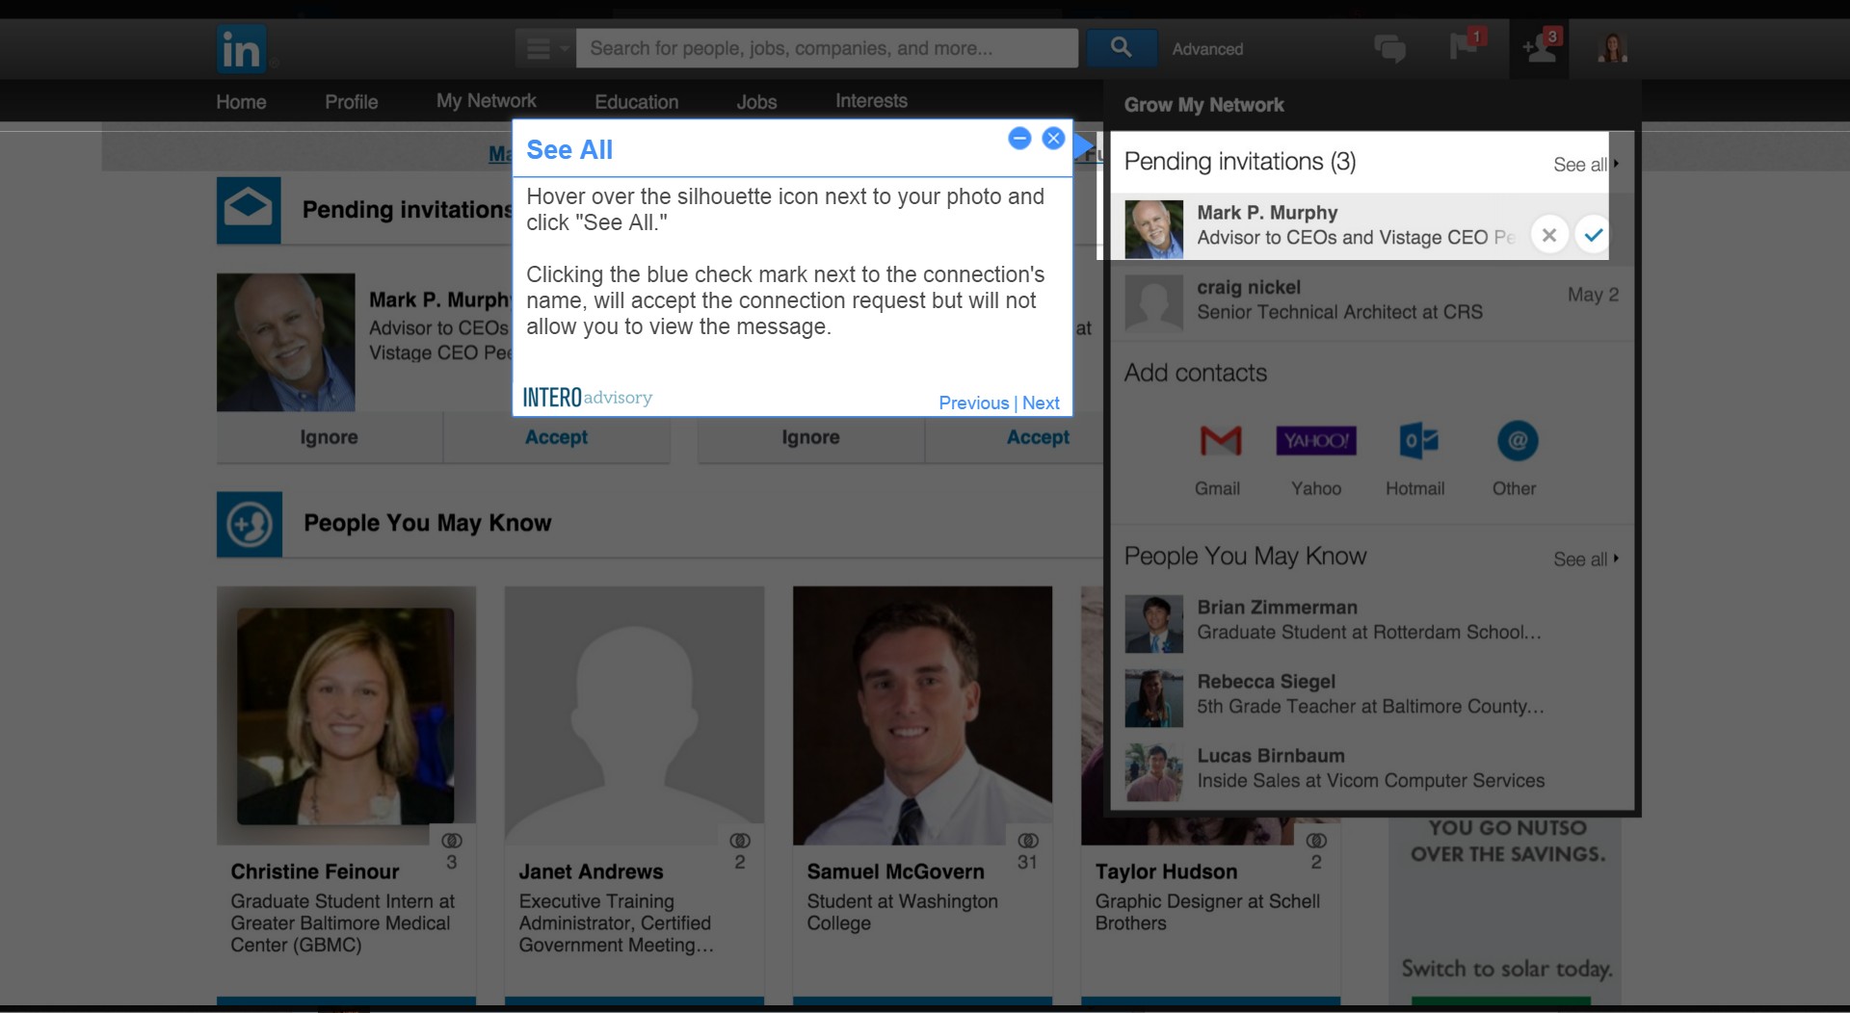Open the My Network menu

(486, 101)
